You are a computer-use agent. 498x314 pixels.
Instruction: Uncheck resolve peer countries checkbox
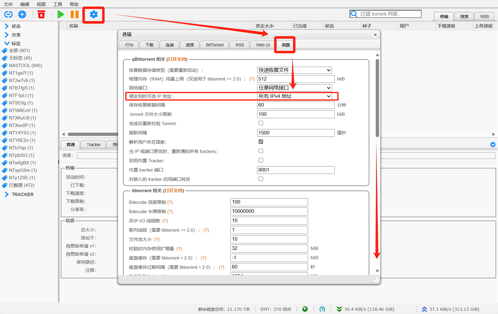pos(261,142)
